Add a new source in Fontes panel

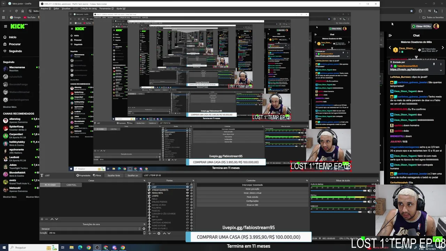click(150, 233)
